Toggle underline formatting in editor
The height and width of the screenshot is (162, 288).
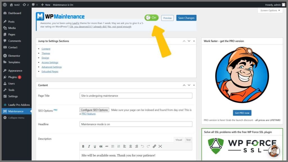point(95,146)
